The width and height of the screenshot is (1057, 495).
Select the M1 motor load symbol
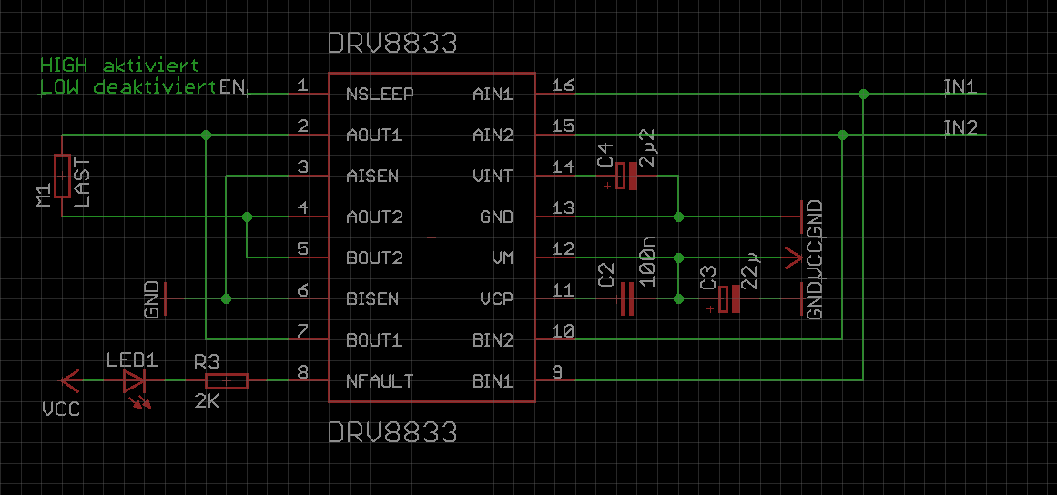62,176
